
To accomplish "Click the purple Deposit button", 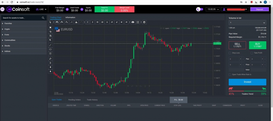I will click(x=260, y=9).
